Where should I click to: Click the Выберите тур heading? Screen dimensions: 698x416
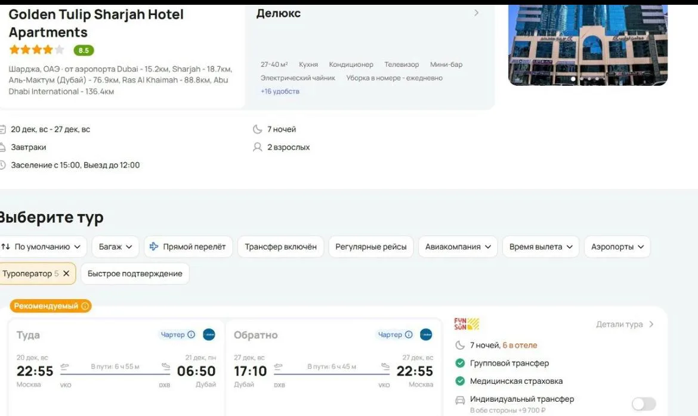point(51,218)
